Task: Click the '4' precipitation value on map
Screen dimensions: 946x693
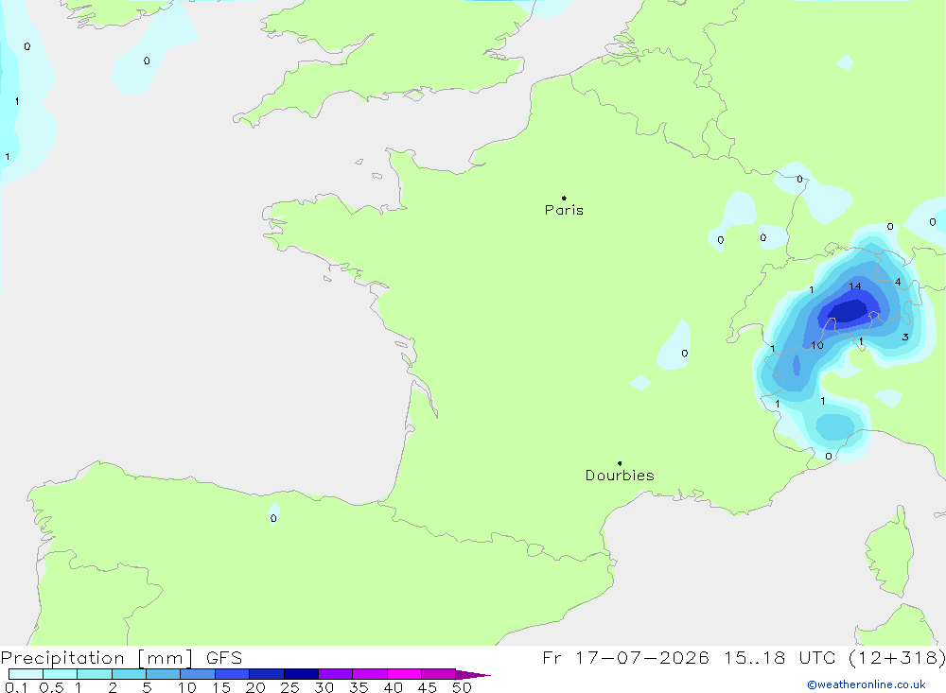Action: 898,282
